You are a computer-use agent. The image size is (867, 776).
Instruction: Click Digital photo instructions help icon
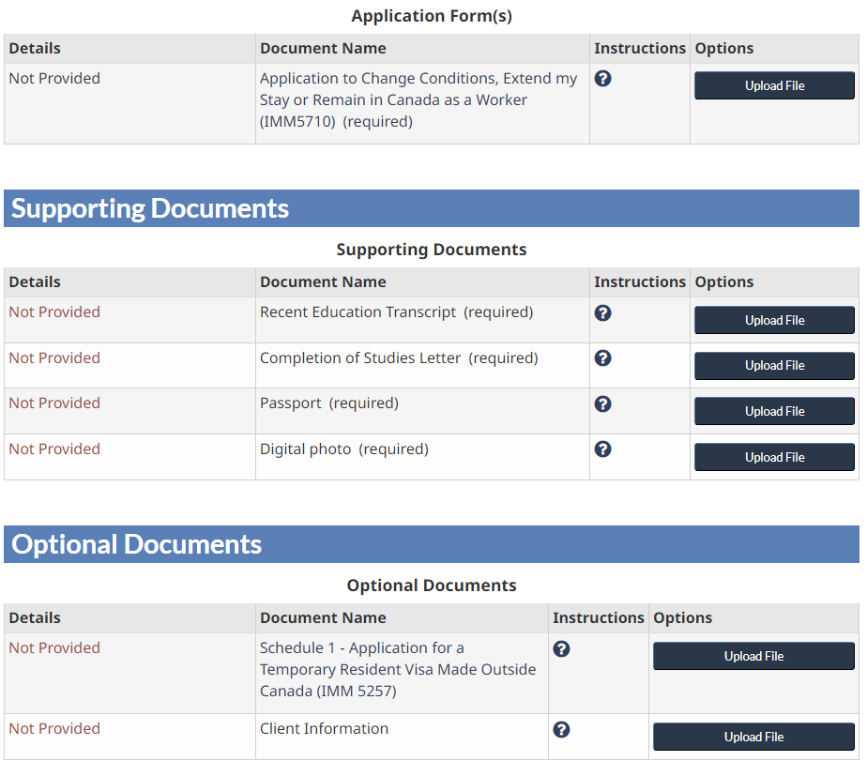click(602, 449)
